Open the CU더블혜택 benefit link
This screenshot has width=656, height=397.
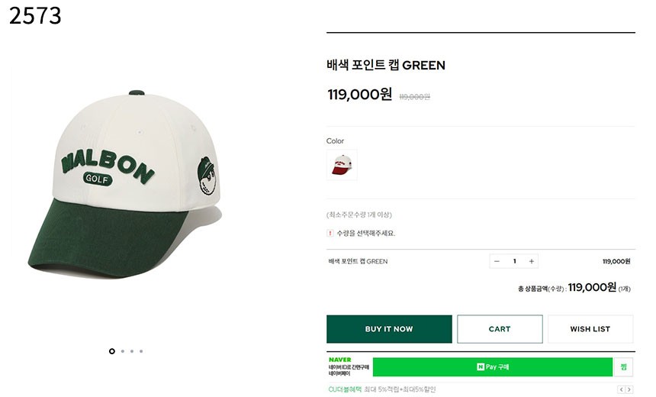(x=345, y=390)
